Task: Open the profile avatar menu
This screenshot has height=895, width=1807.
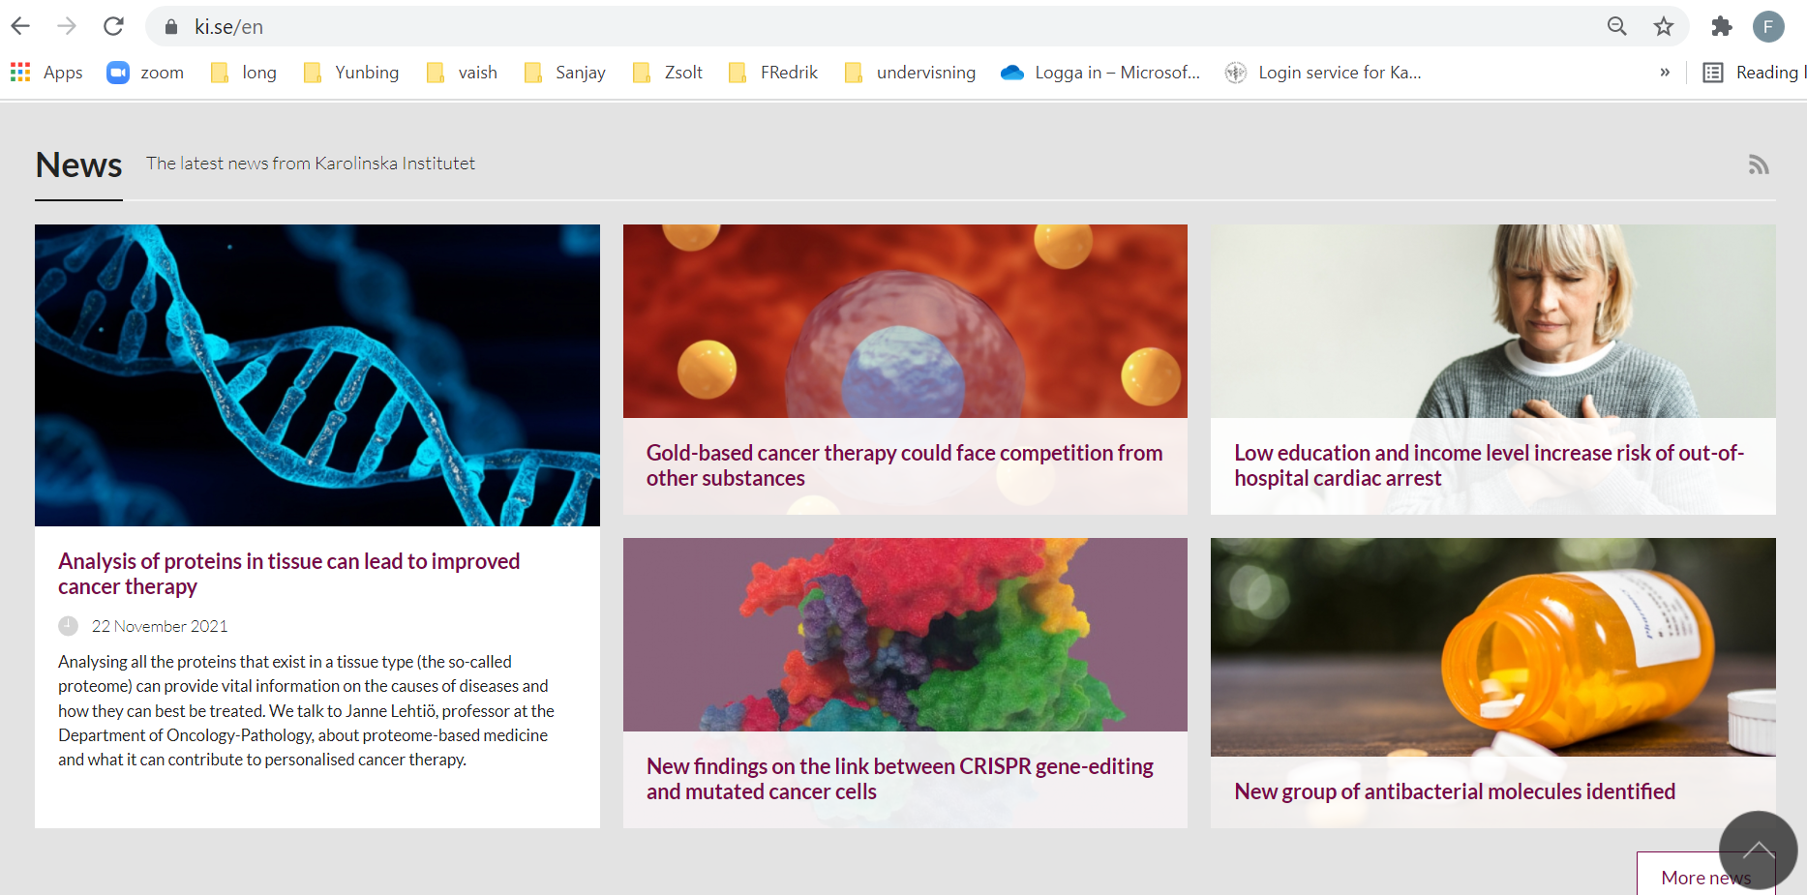Action: tap(1768, 26)
